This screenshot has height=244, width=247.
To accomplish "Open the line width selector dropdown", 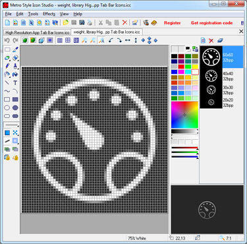I will pos(11,125).
